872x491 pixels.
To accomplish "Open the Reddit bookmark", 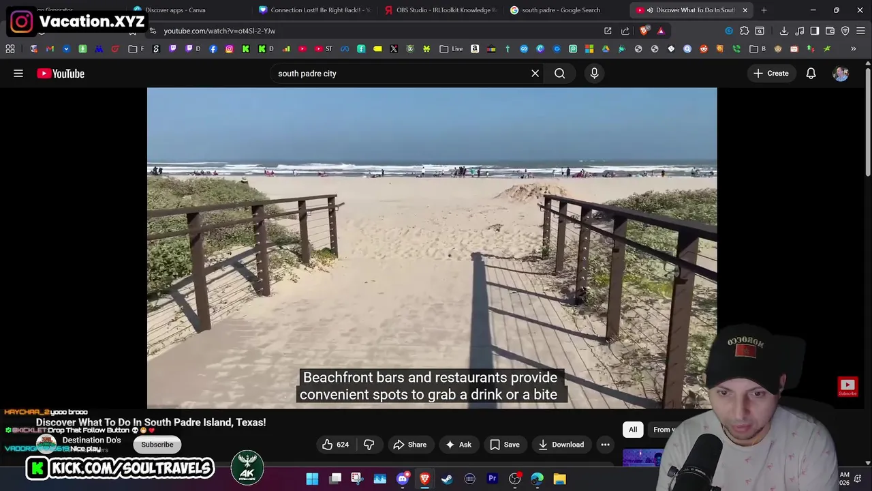I will coord(704,49).
